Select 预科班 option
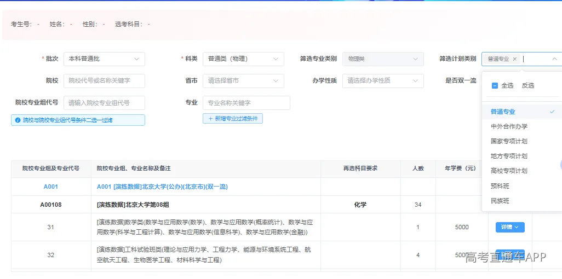The height and width of the screenshot is (279, 562). tap(523, 186)
